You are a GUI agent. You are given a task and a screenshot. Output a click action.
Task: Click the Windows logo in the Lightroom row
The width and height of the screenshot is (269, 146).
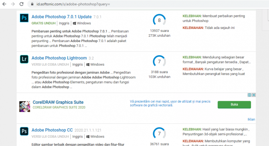point(88,65)
